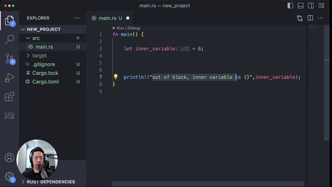Collapse the NEW_PROJECT folder section

pyautogui.click(x=23, y=29)
